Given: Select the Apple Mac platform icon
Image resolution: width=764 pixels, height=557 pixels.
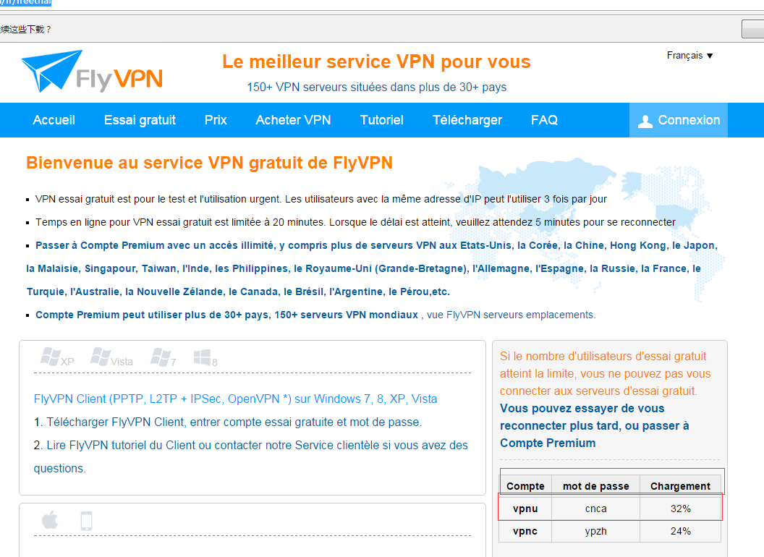Looking at the screenshot, I should (x=50, y=520).
